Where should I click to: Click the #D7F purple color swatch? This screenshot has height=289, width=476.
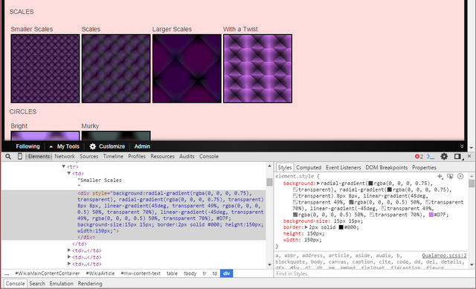[x=431, y=215]
